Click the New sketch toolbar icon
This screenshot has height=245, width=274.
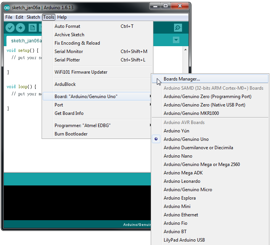32,27
